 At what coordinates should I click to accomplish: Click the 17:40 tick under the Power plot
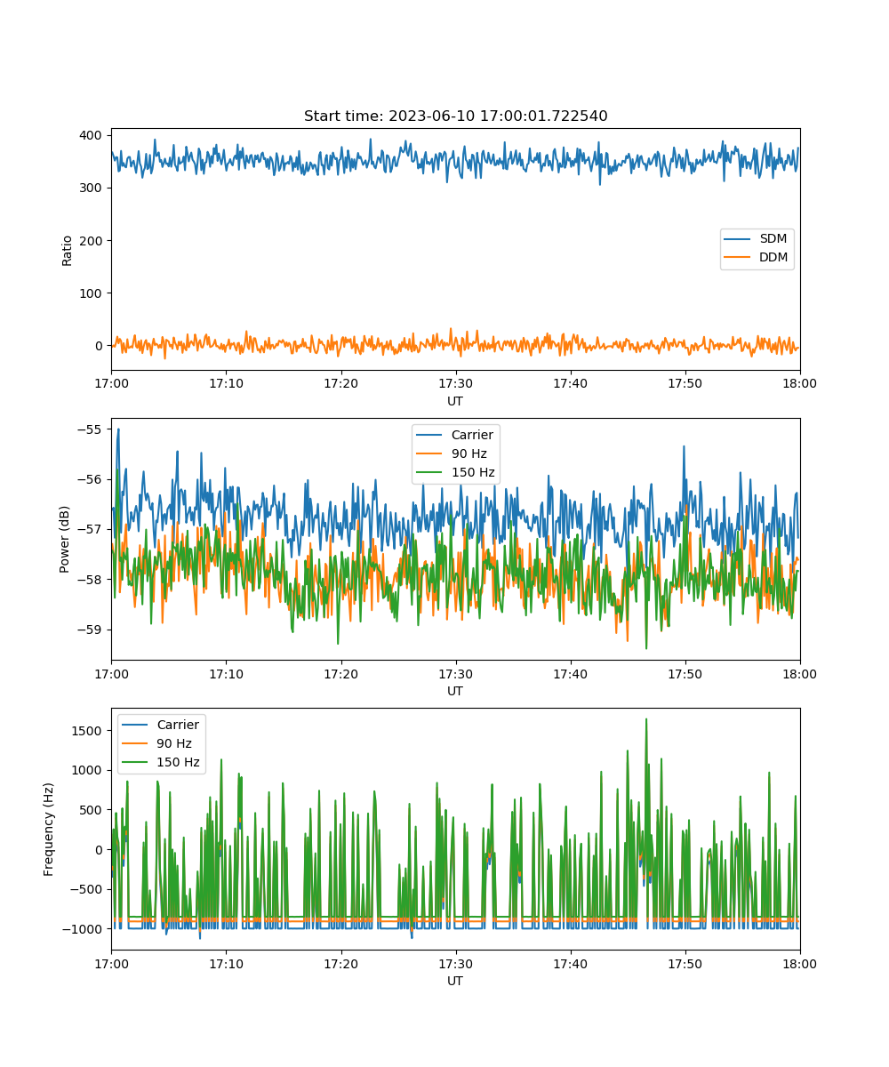[570, 673]
